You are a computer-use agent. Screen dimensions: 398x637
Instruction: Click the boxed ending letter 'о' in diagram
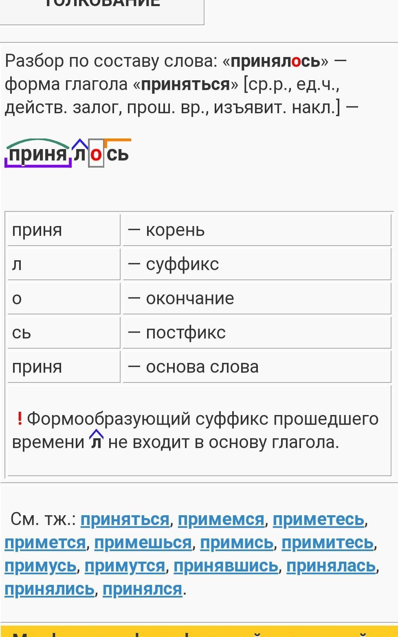[x=96, y=154]
